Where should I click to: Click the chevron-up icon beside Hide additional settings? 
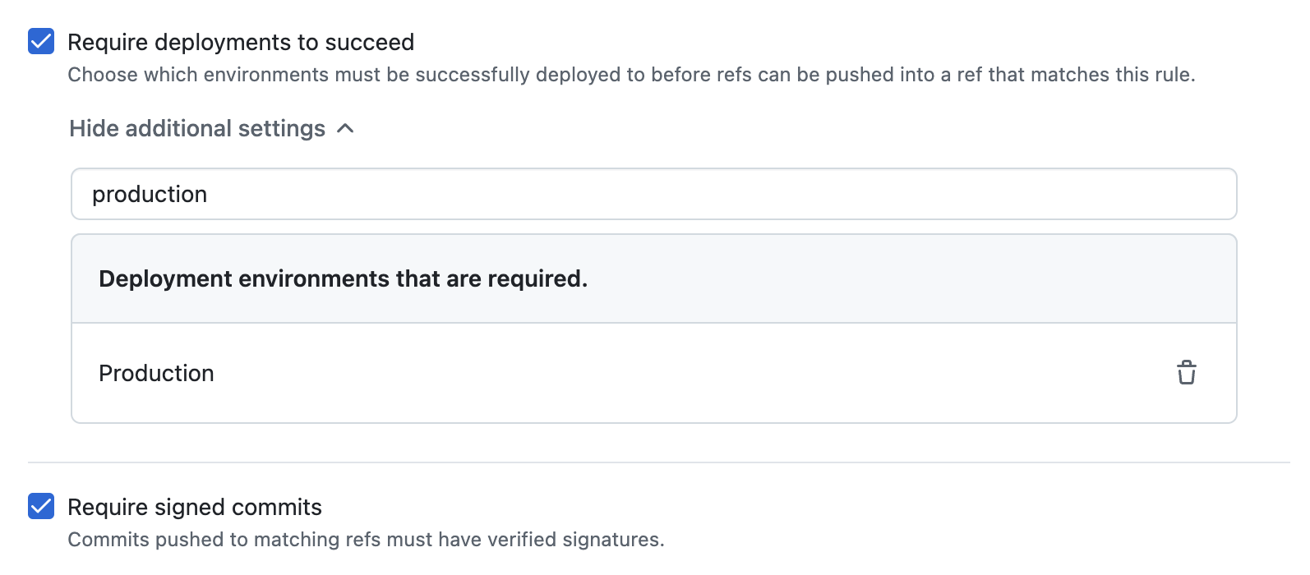[x=346, y=129]
